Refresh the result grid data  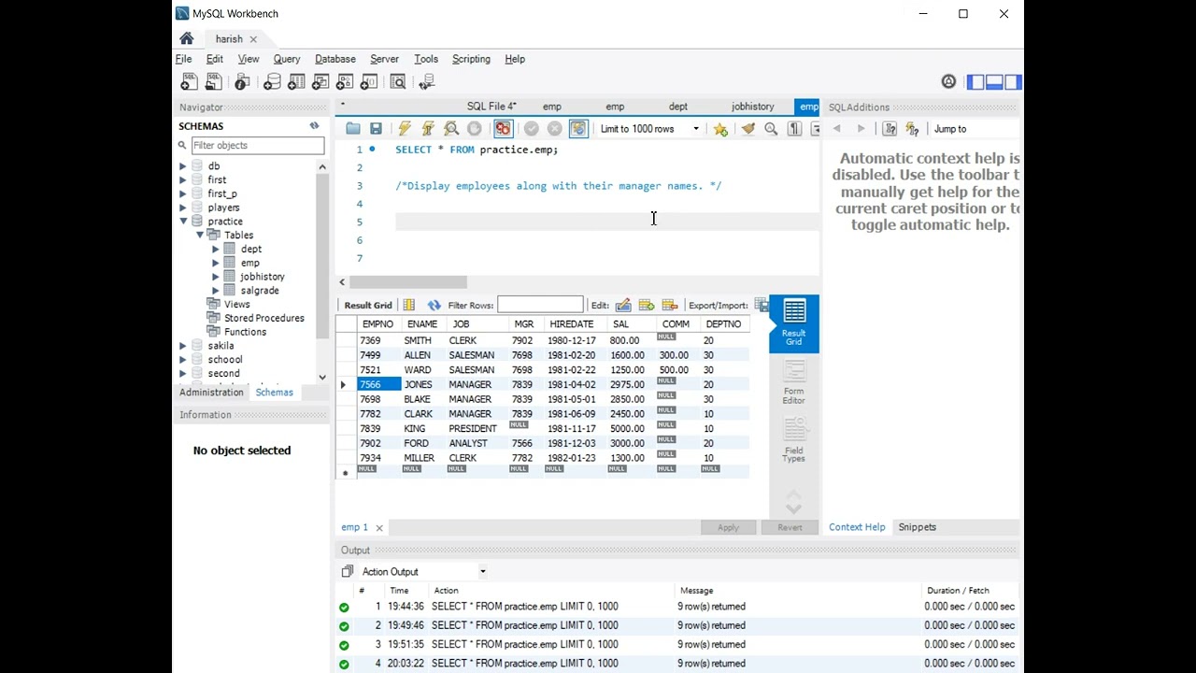[434, 306]
